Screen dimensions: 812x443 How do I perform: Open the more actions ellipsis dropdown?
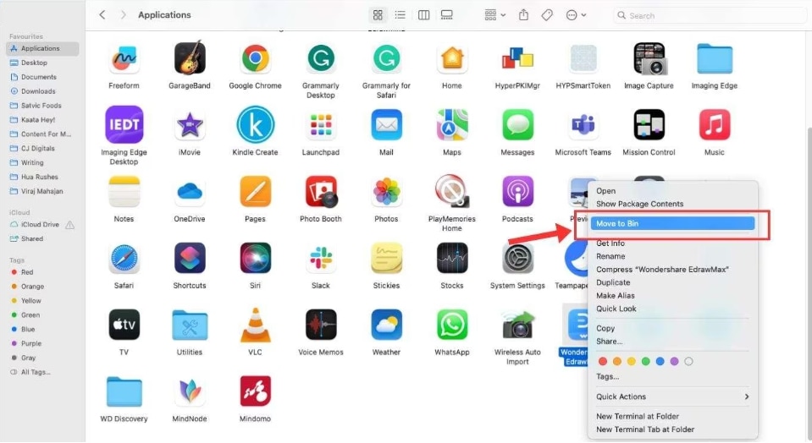(576, 15)
